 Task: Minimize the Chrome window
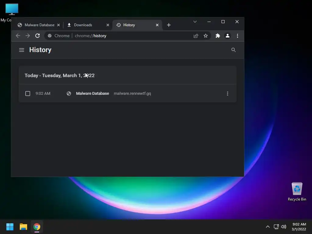(209, 22)
